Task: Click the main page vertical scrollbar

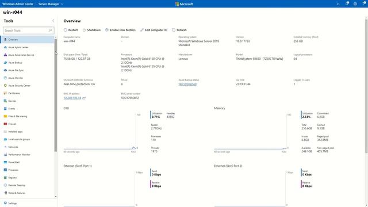Action: click(x=366, y=86)
